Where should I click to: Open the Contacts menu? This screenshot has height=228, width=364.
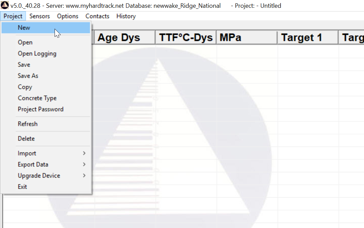point(97,16)
